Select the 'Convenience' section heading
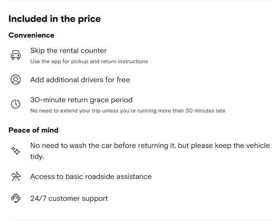The width and height of the screenshot is (278, 222). (31, 35)
